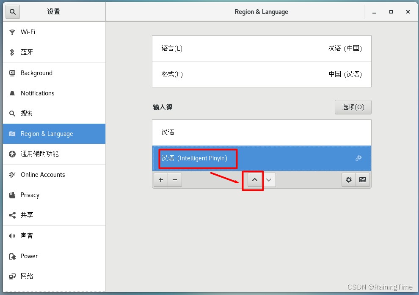Open the 格式(F) formats row
Image resolution: width=419 pixels, height=295 pixels.
(262, 74)
